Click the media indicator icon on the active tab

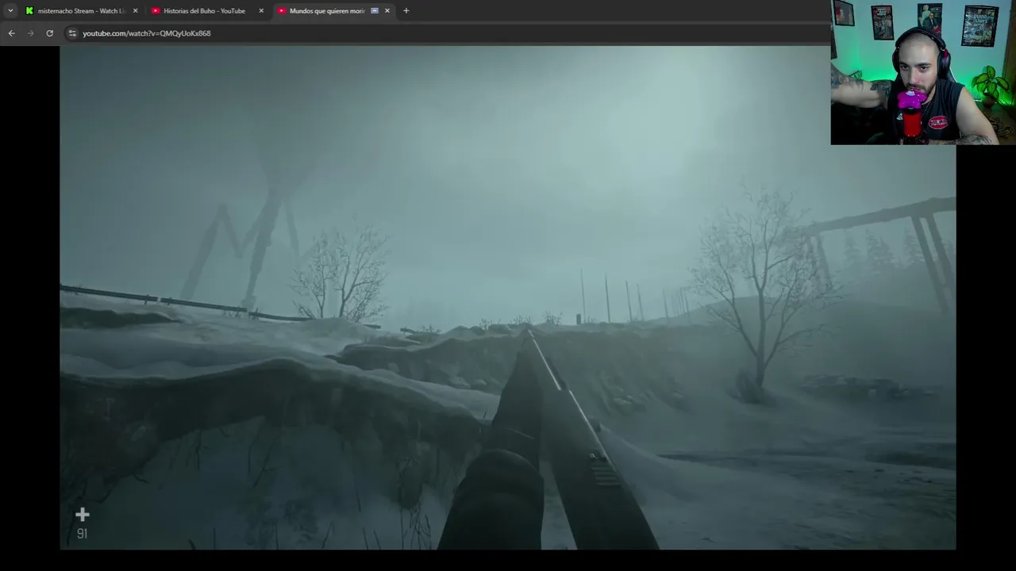point(375,11)
